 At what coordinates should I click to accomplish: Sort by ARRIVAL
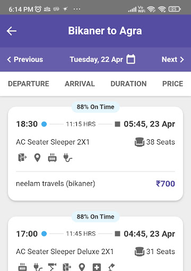80,84
